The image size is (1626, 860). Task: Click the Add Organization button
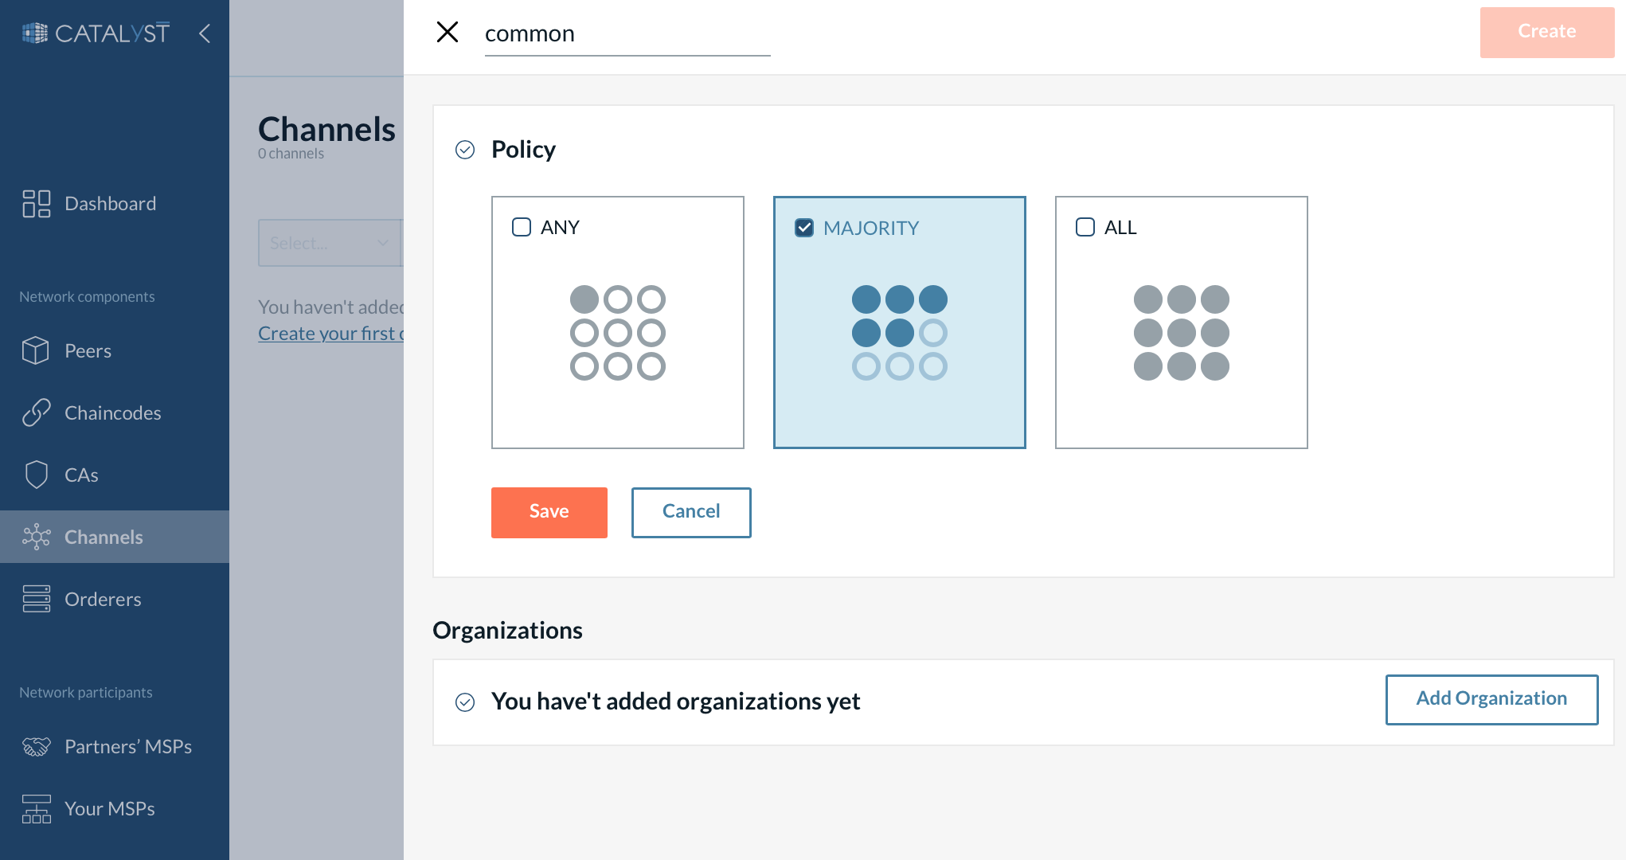pos(1491,698)
